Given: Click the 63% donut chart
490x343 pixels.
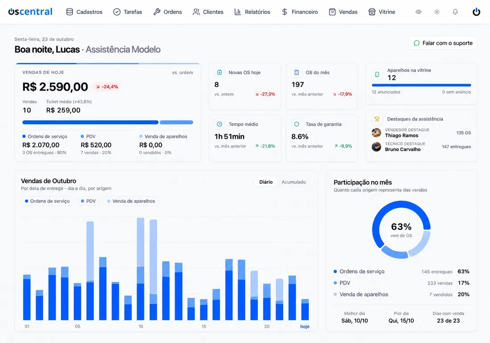Looking at the screenshot, I should (401, 230).
